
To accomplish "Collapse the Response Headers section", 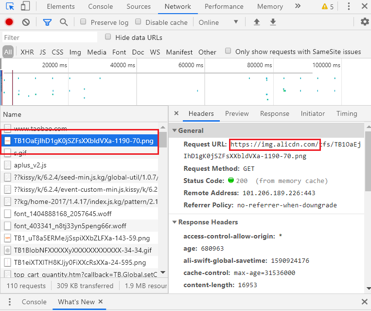I will 175,222.
